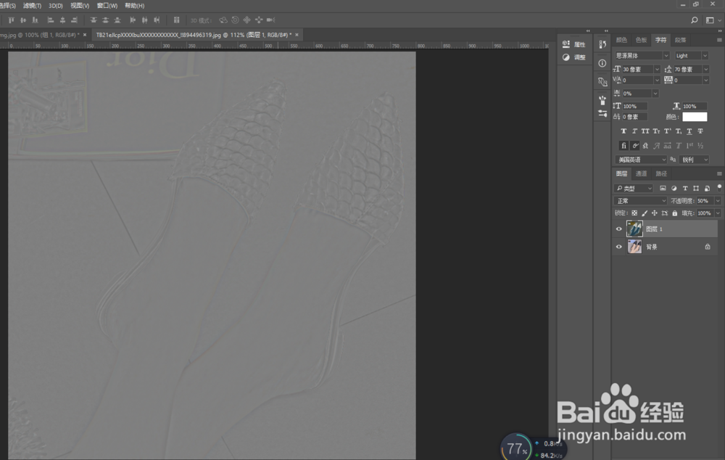Select the 3D slide mode icon

click(259, 20)
